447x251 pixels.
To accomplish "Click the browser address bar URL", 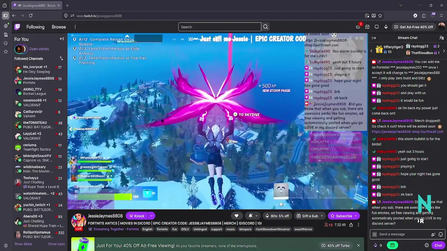I will (99, 16).
